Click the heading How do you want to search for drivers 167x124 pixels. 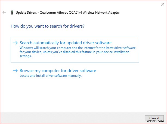point(48,26)
